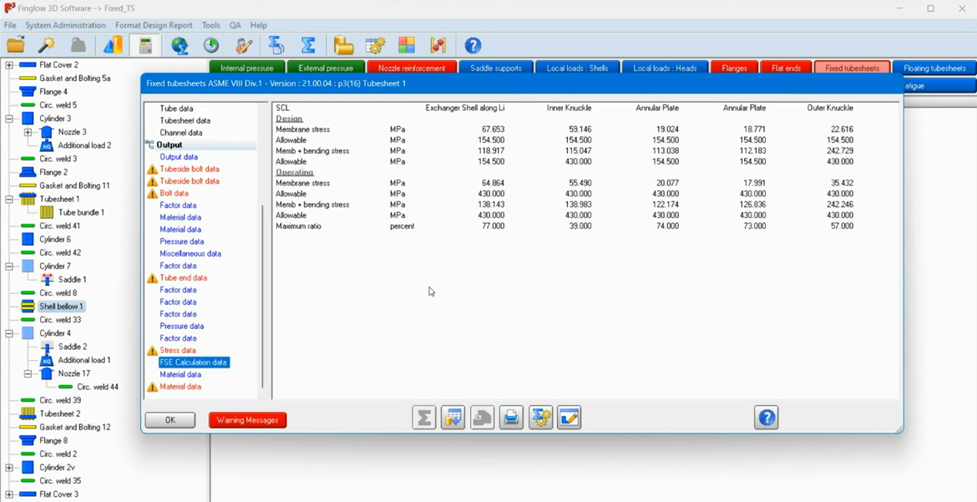977x502 pixels.
Task: Click the sigma with gears dialog icon
Action: 540,418
